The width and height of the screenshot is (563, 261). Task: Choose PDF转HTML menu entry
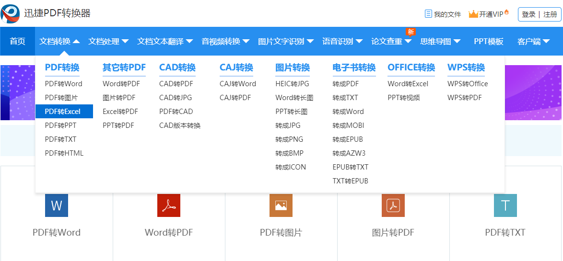click(x=64, y=153)
